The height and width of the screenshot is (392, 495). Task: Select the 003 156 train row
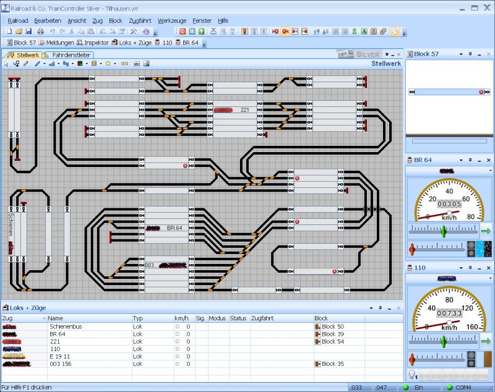pyautogui.click(x=202, y=364)
